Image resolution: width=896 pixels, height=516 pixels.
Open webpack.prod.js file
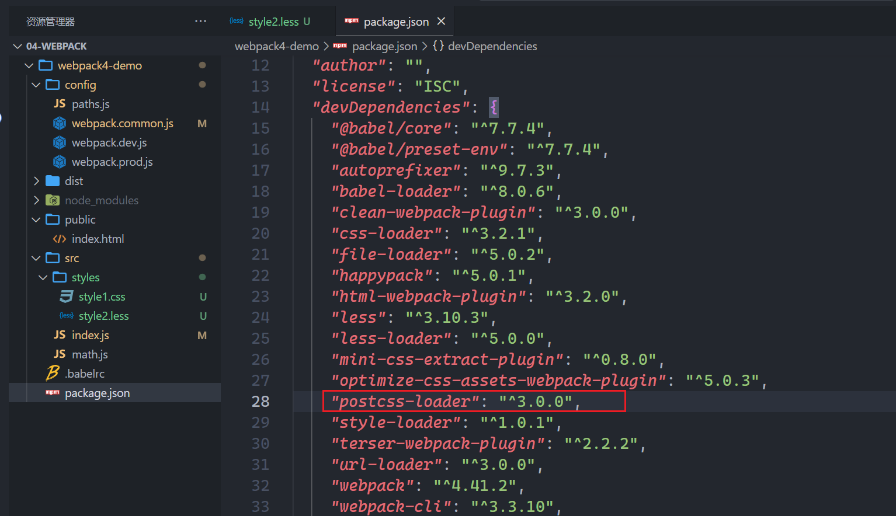tap(112, 162)
